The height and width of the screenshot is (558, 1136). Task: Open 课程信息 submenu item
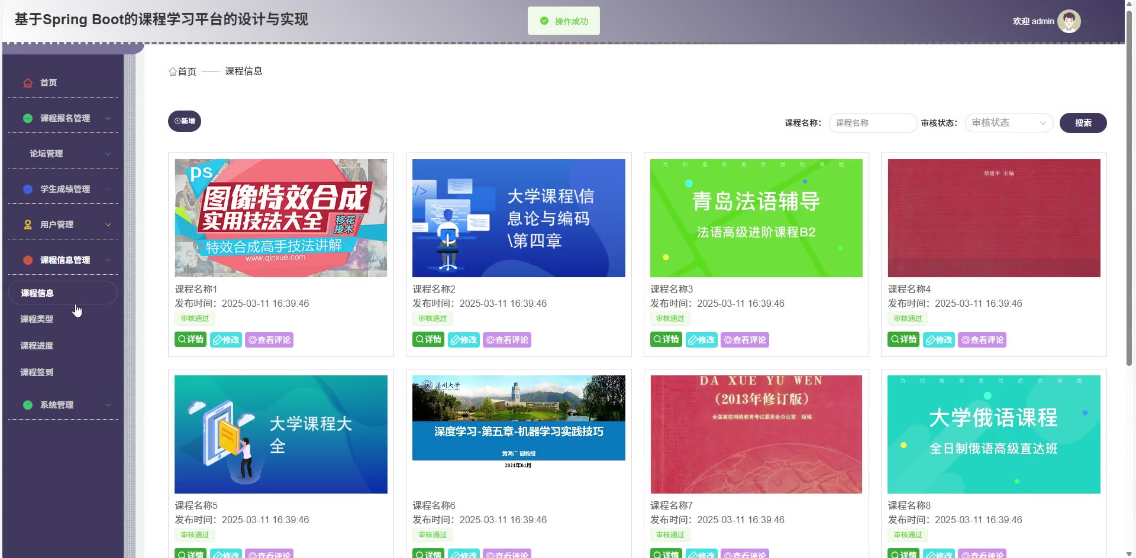(63, 293)
